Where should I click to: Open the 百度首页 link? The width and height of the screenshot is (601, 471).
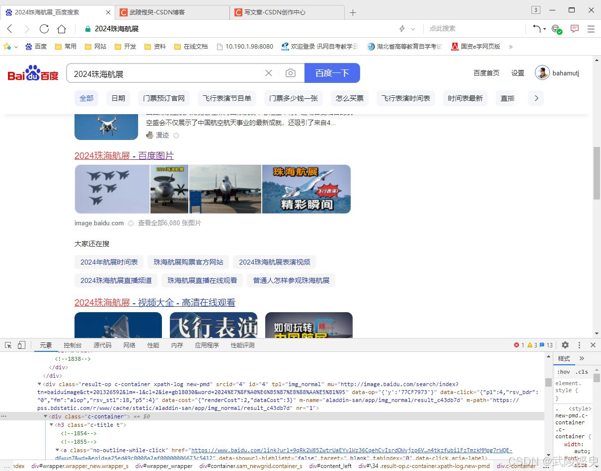pos(486,73)
